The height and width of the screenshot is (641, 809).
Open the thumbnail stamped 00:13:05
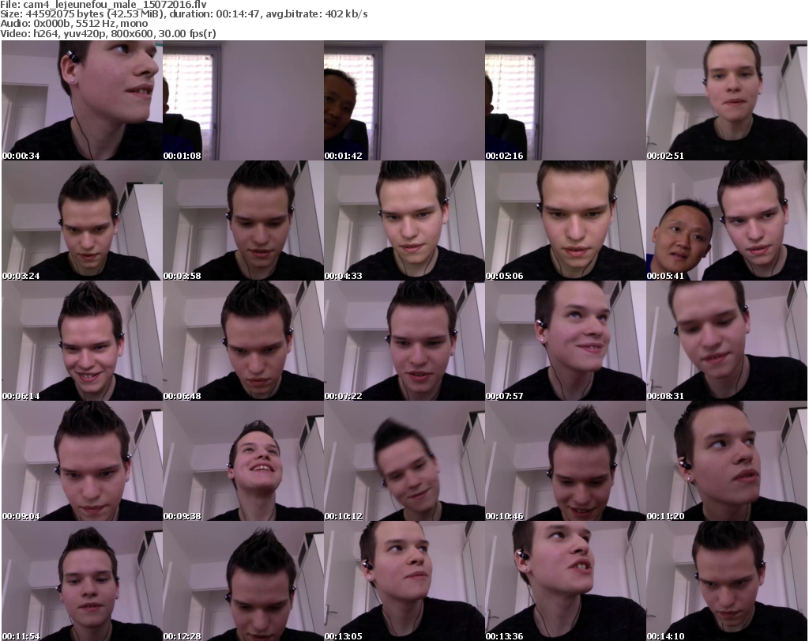[x=404, y=581]
